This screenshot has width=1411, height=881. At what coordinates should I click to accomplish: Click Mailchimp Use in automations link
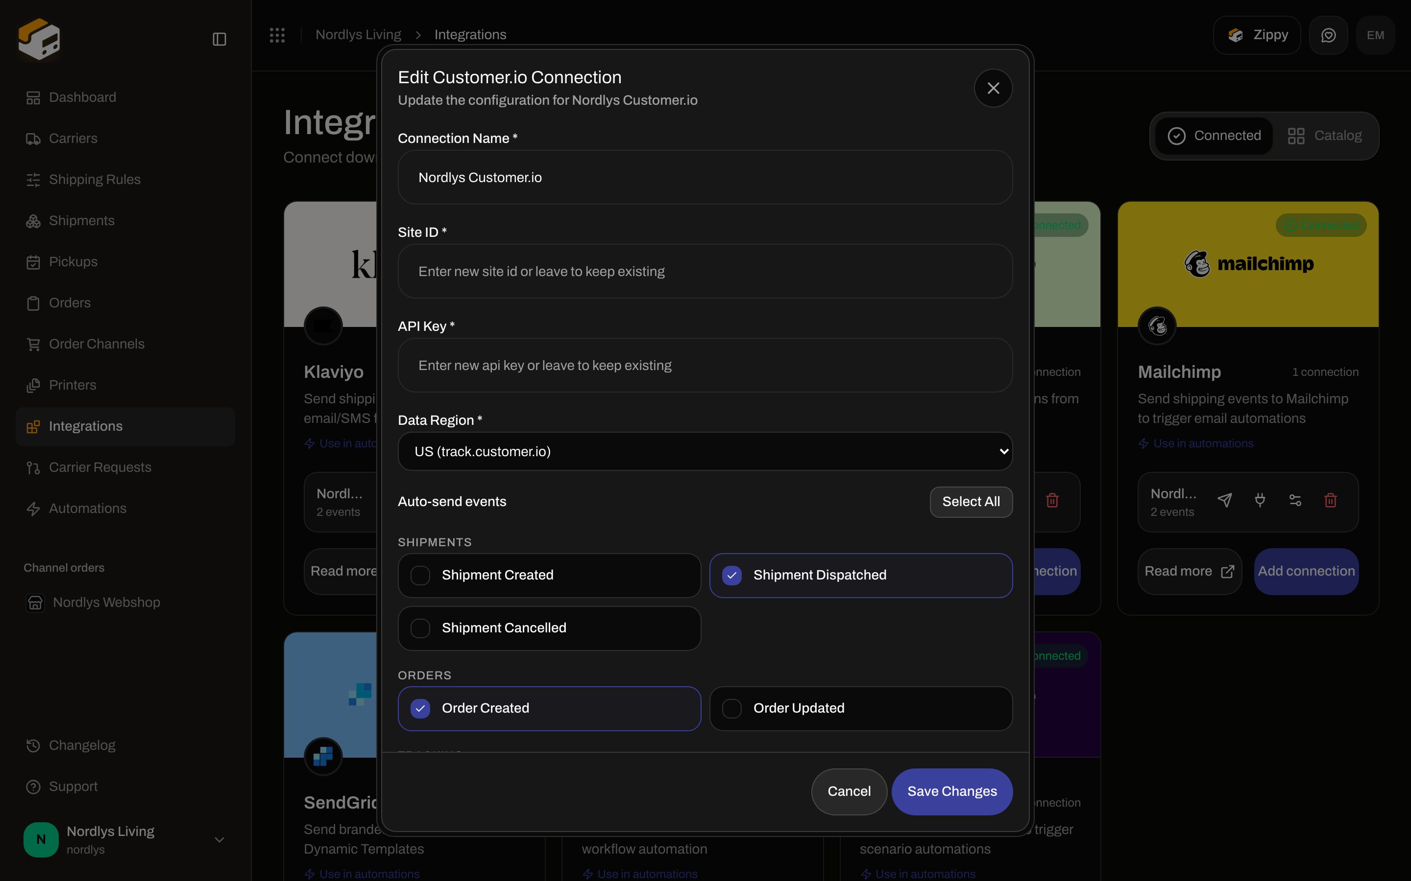[1196, 443]
